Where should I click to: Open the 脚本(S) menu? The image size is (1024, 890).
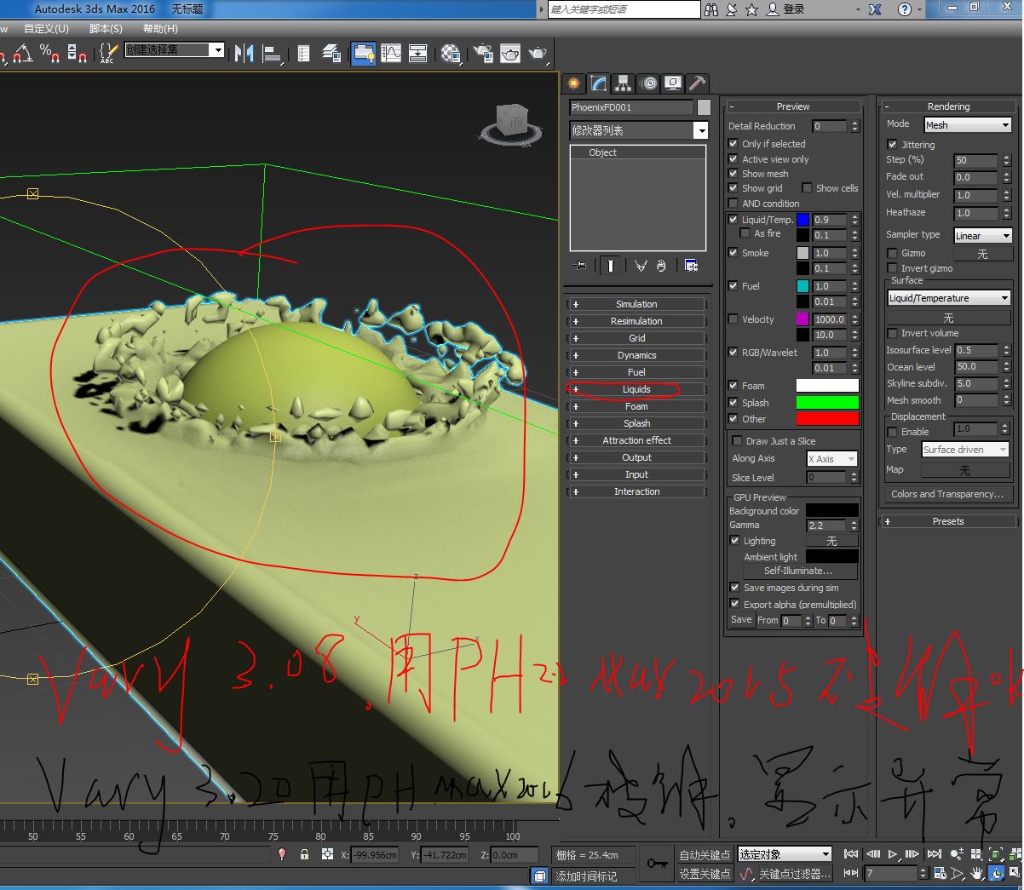(x=106, y=29)
